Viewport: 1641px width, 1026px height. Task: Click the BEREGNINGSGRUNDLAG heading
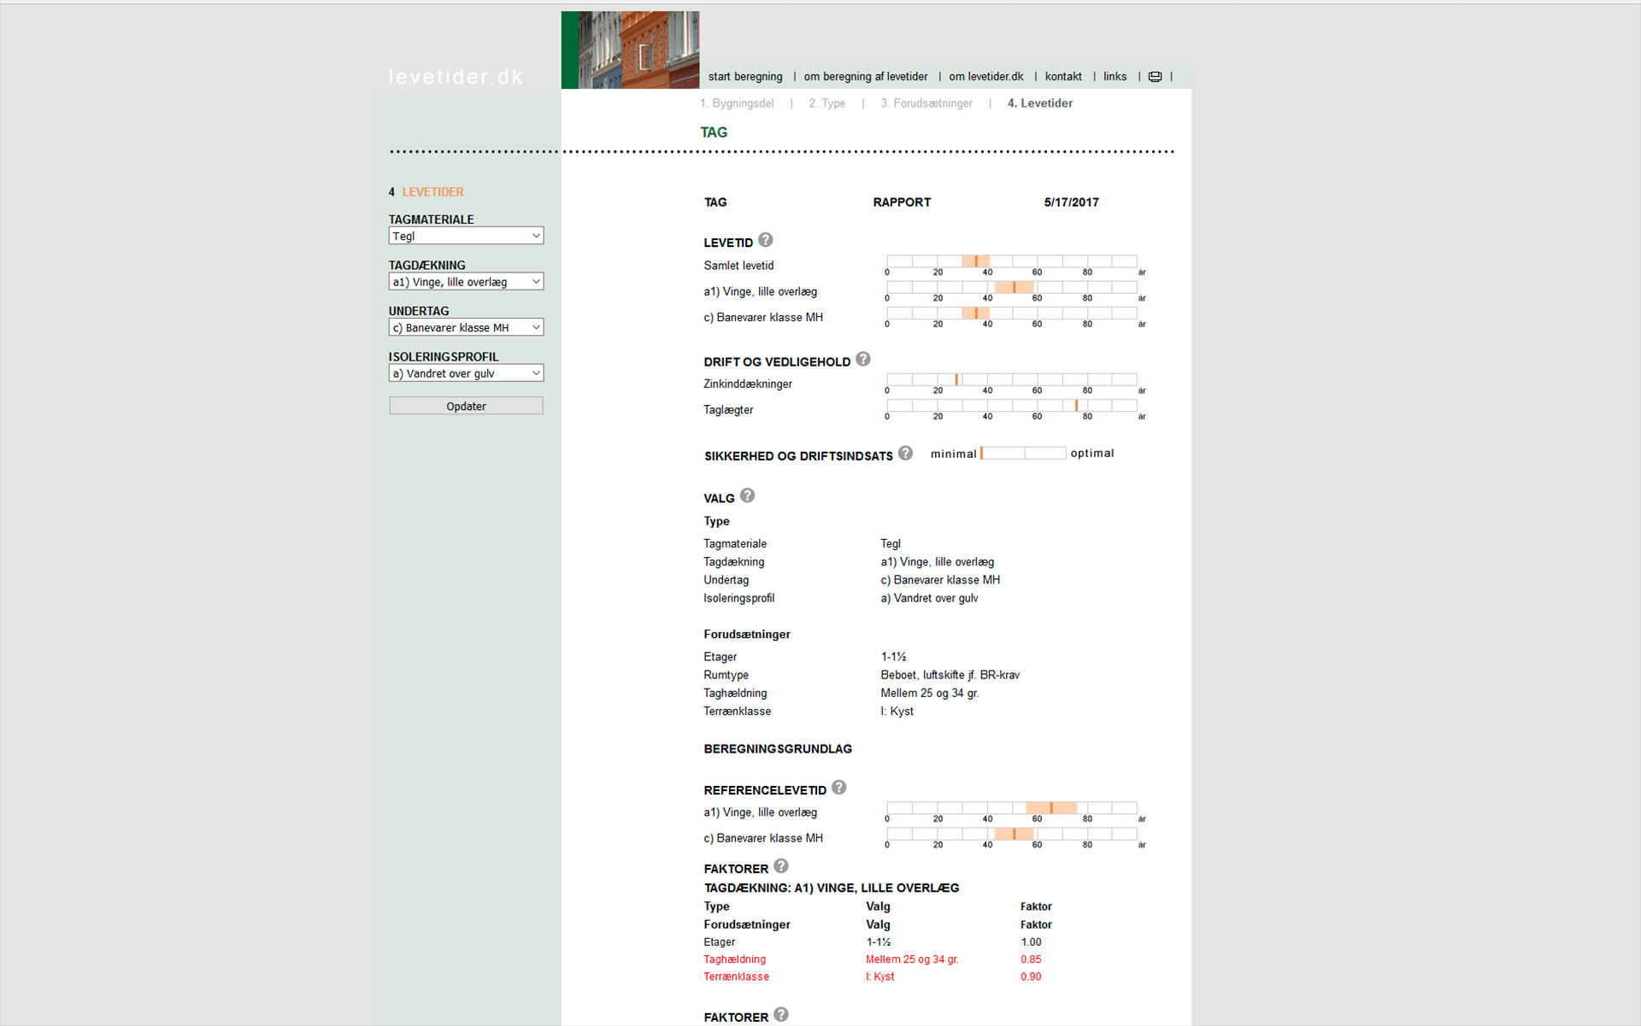(778, 749)
